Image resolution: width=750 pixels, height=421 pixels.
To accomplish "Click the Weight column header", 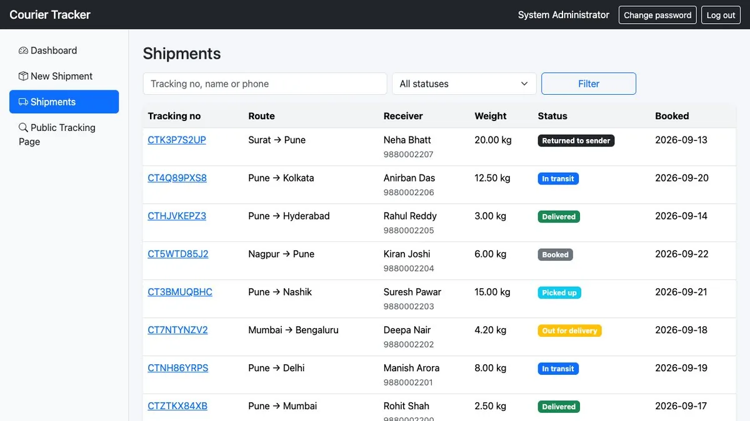I will [x=491, y=116].
